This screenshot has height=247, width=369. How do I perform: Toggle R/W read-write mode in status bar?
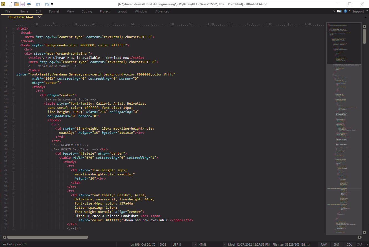click(323, 245)
